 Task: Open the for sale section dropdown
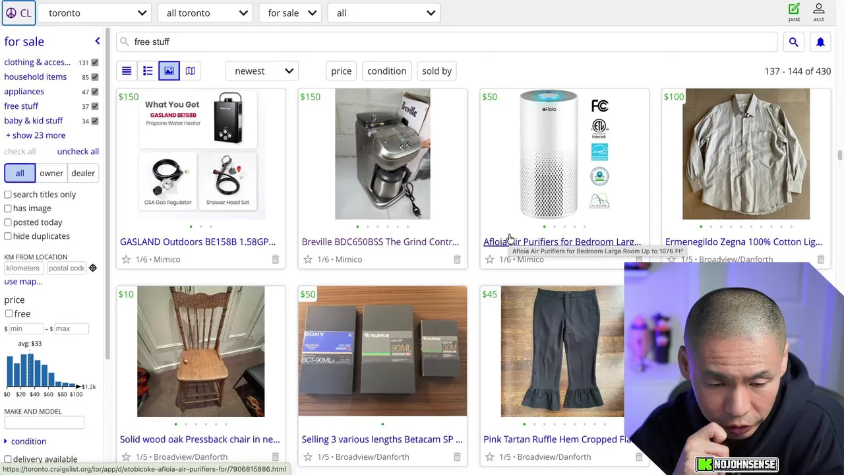tap(291, 13)
